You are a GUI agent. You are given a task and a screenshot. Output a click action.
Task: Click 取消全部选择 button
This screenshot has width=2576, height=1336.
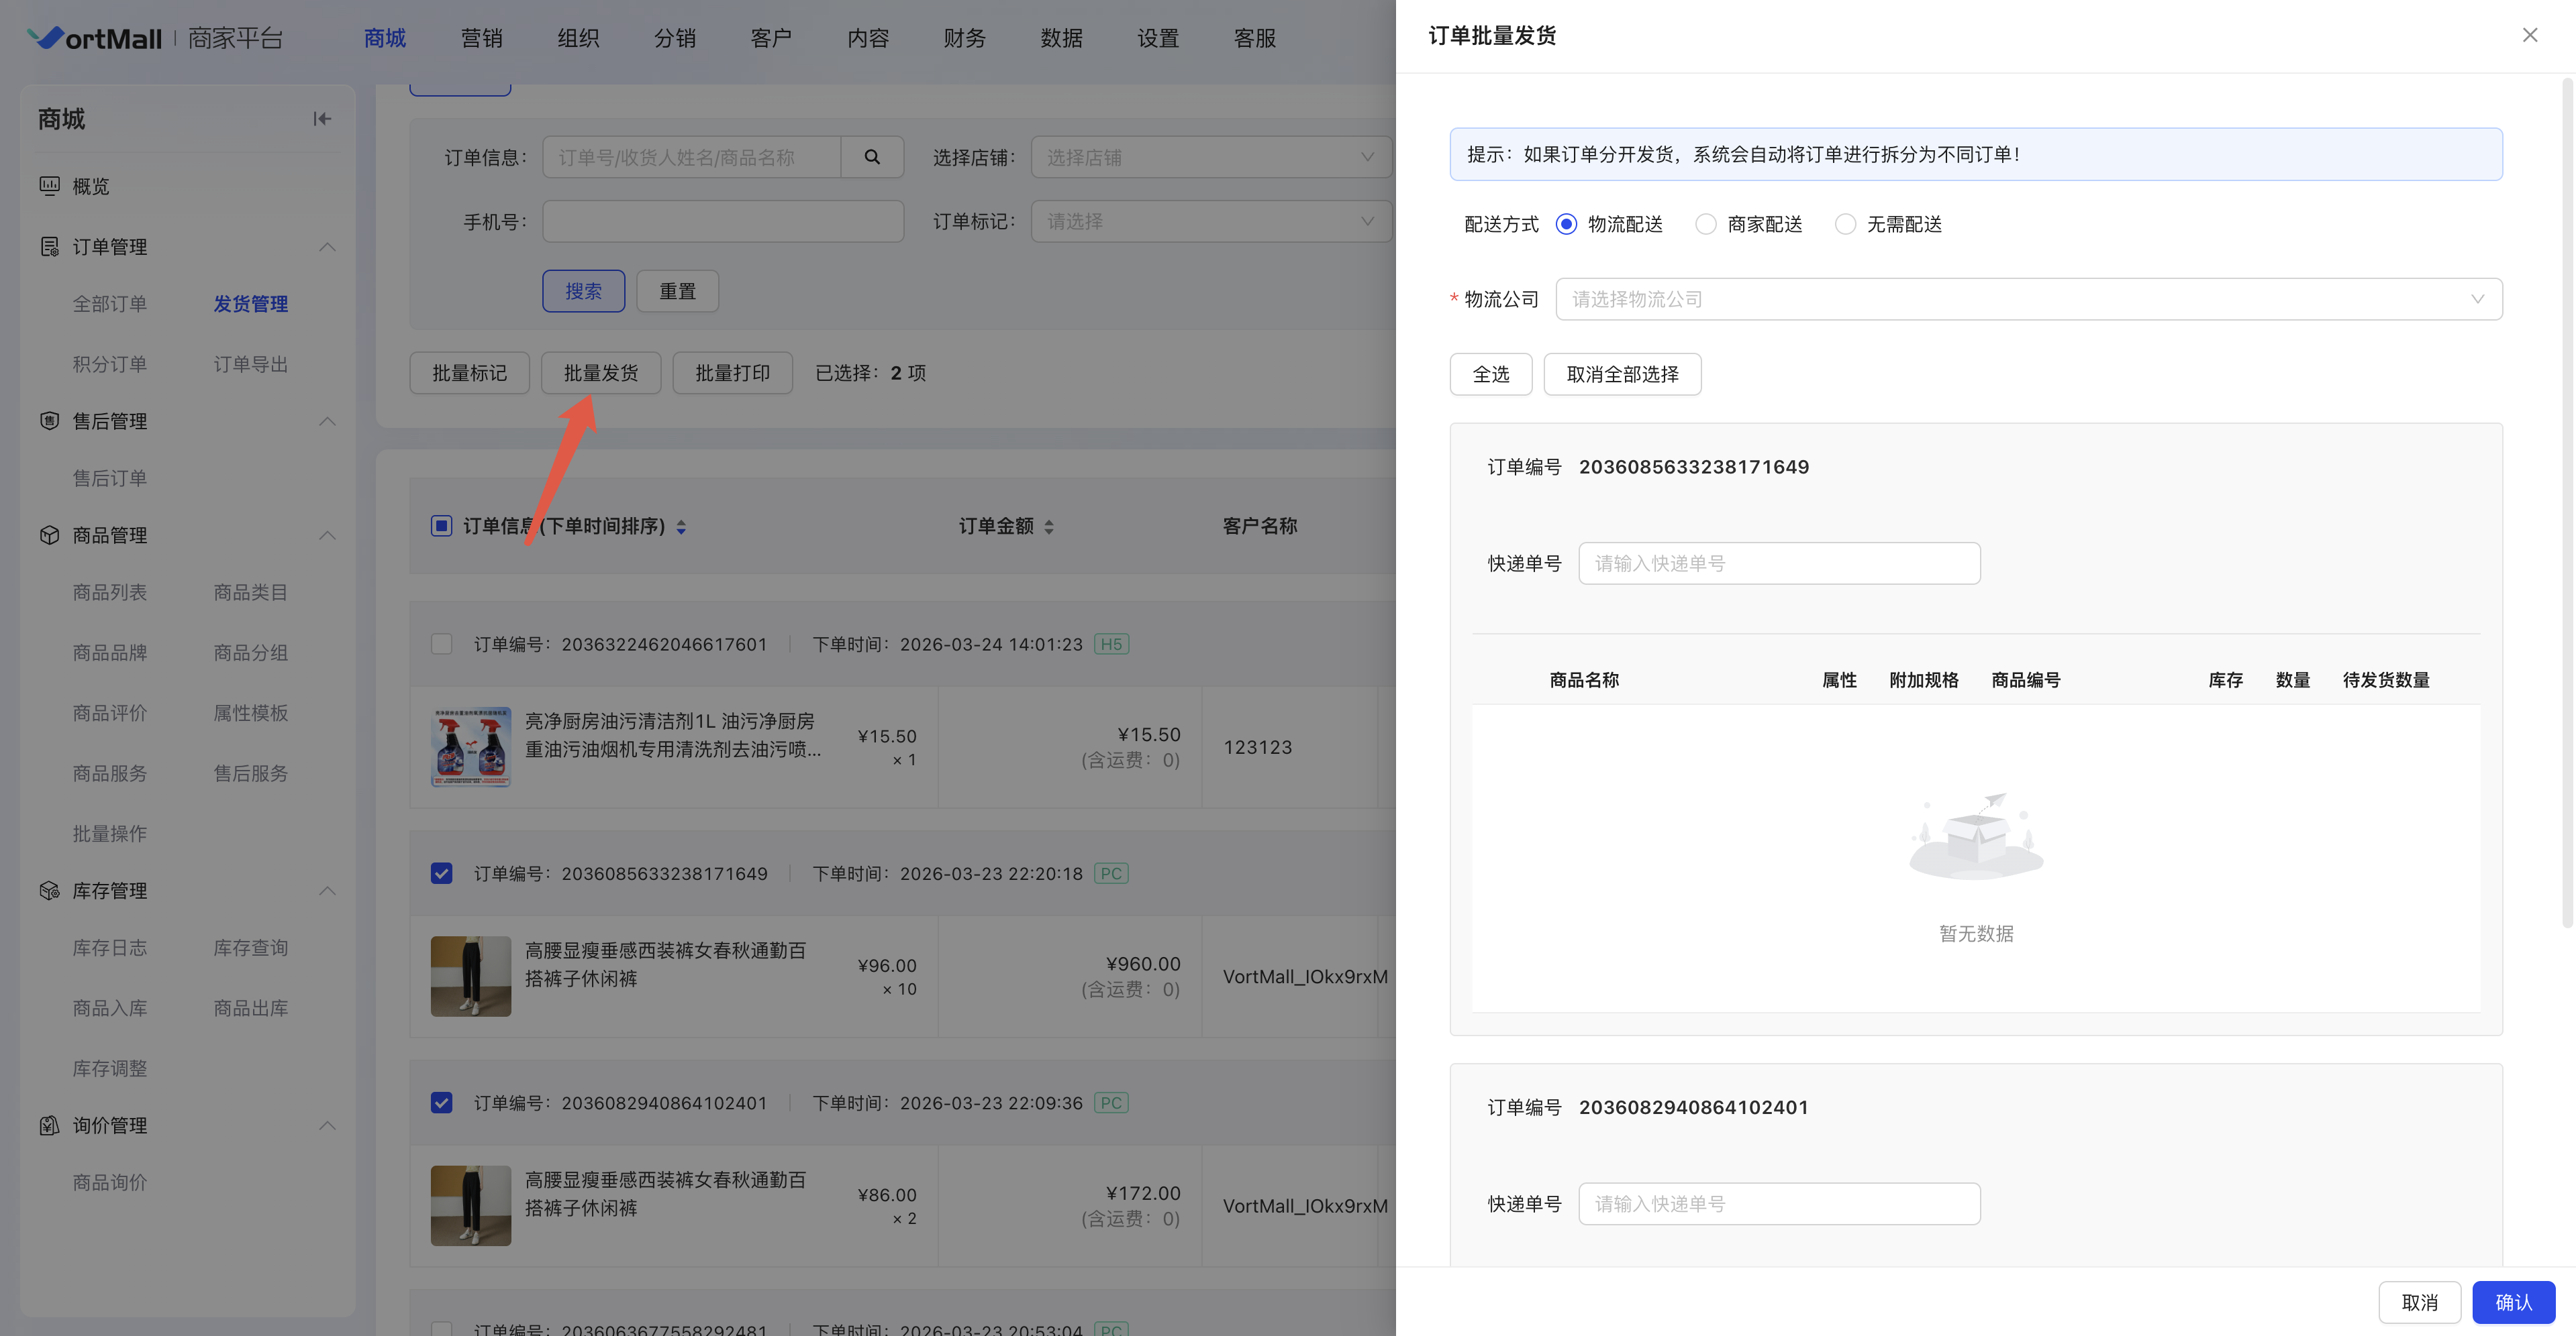(x=1621, y=374)
